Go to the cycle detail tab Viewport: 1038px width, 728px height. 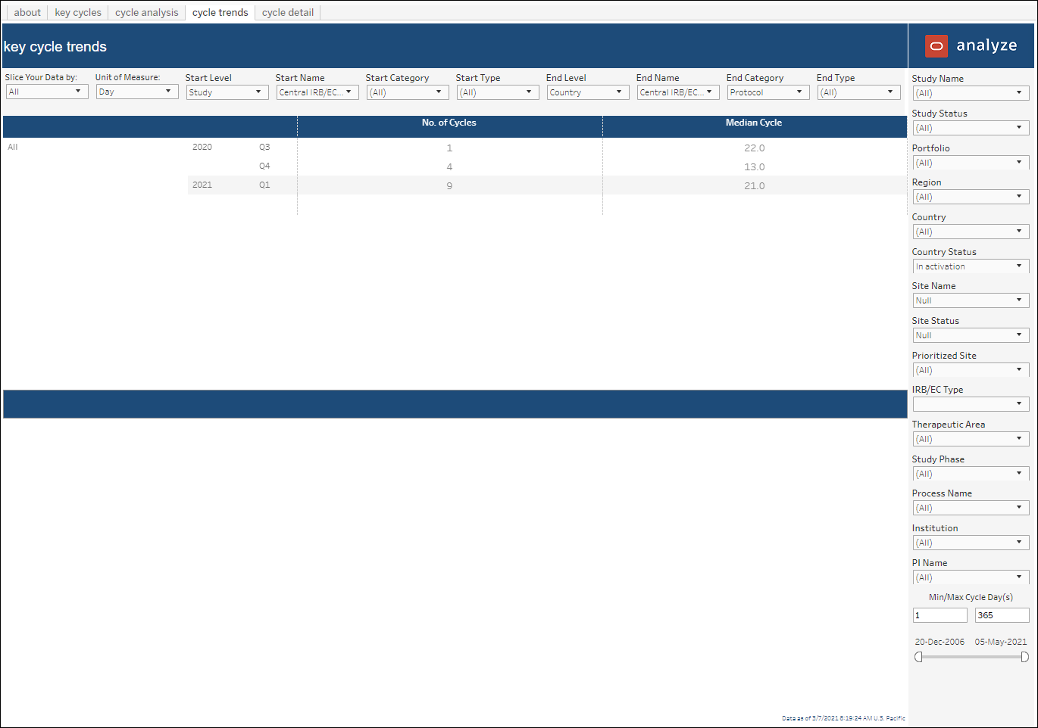point(288,12)
